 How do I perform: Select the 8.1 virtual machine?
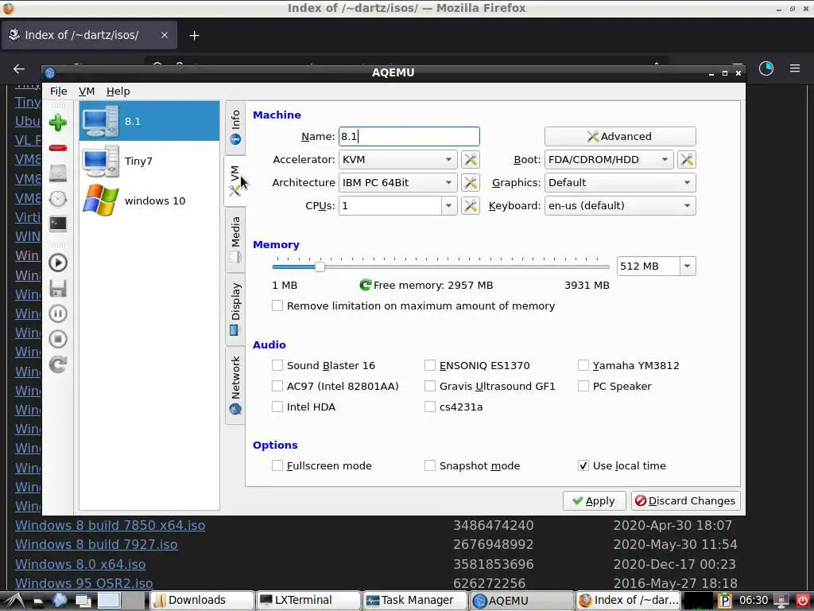[149, 121]
